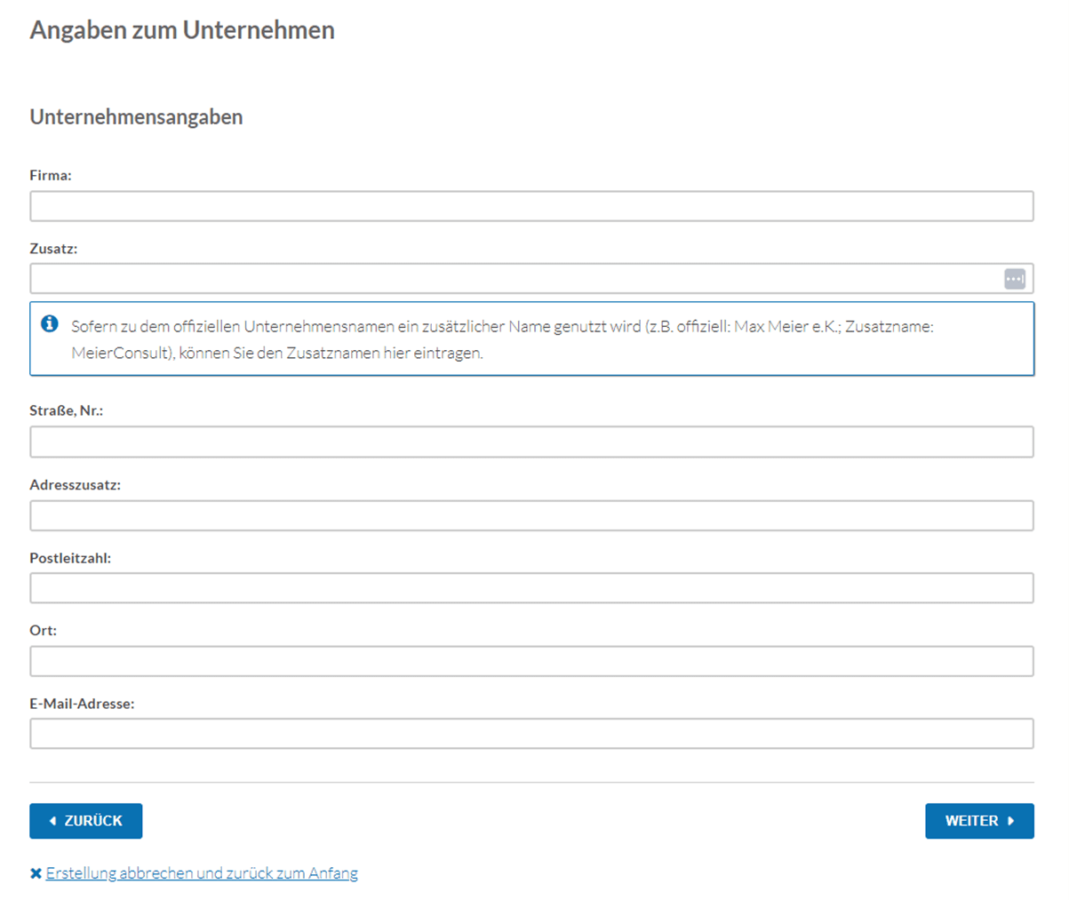Click the left arrow on the Zurück button
Viewport: 1069px width, 900px height.
[52, 821]
